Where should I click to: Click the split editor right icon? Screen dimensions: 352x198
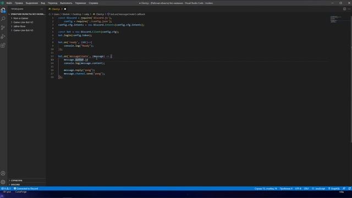pyautogui.click(x=344, y=9)
